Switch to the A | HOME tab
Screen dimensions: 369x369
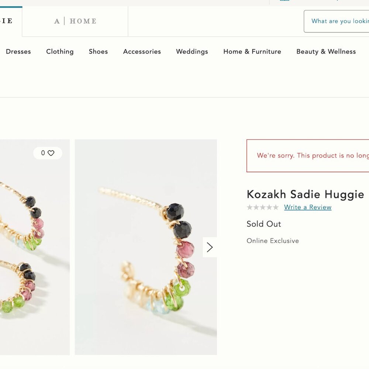coord(75,21)
